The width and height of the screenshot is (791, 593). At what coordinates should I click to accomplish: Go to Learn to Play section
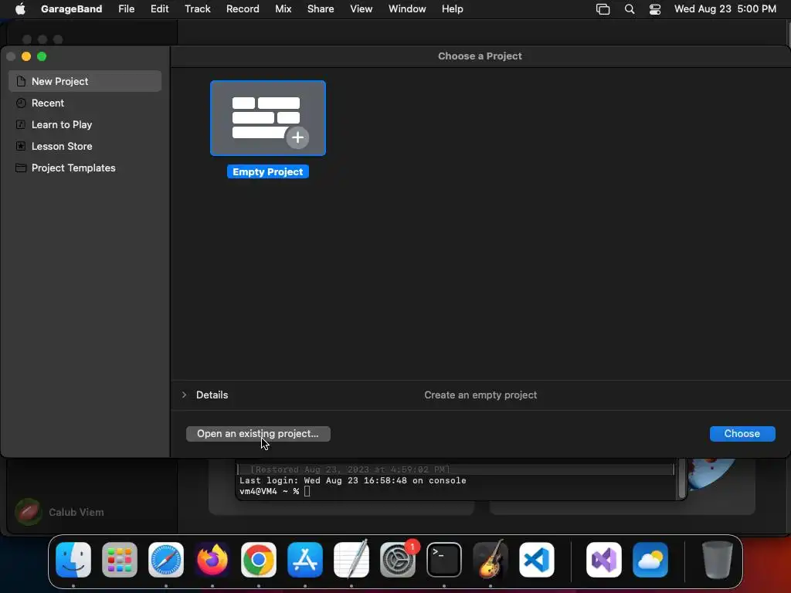pos(85,124)
